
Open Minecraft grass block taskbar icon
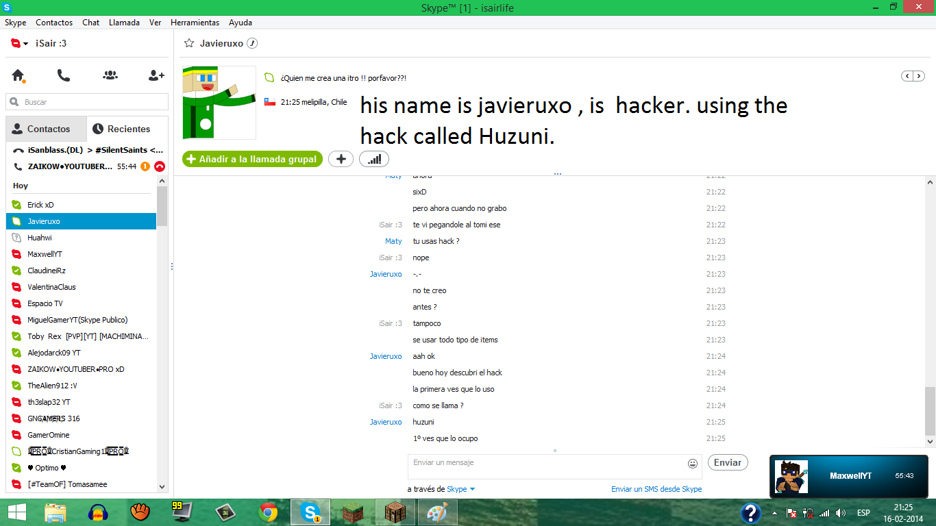click(353, 512)
